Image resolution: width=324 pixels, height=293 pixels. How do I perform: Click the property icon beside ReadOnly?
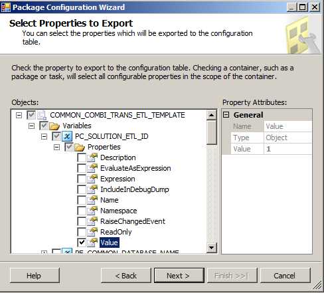(92, 232)
